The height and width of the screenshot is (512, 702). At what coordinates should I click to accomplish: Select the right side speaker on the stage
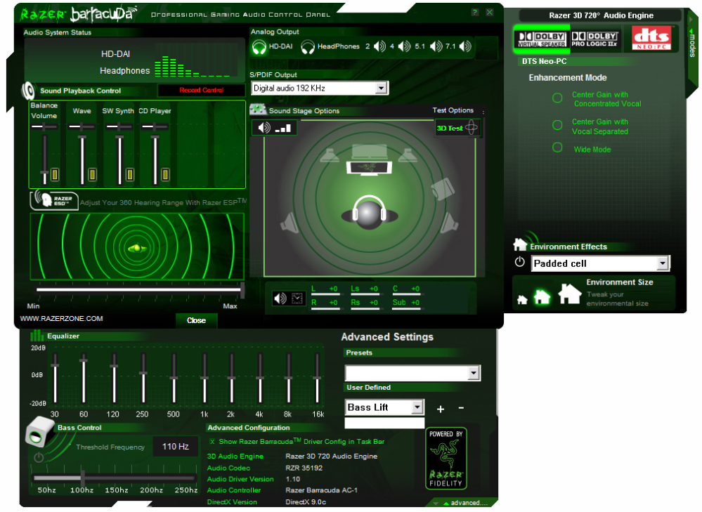[x=443, y=190]
